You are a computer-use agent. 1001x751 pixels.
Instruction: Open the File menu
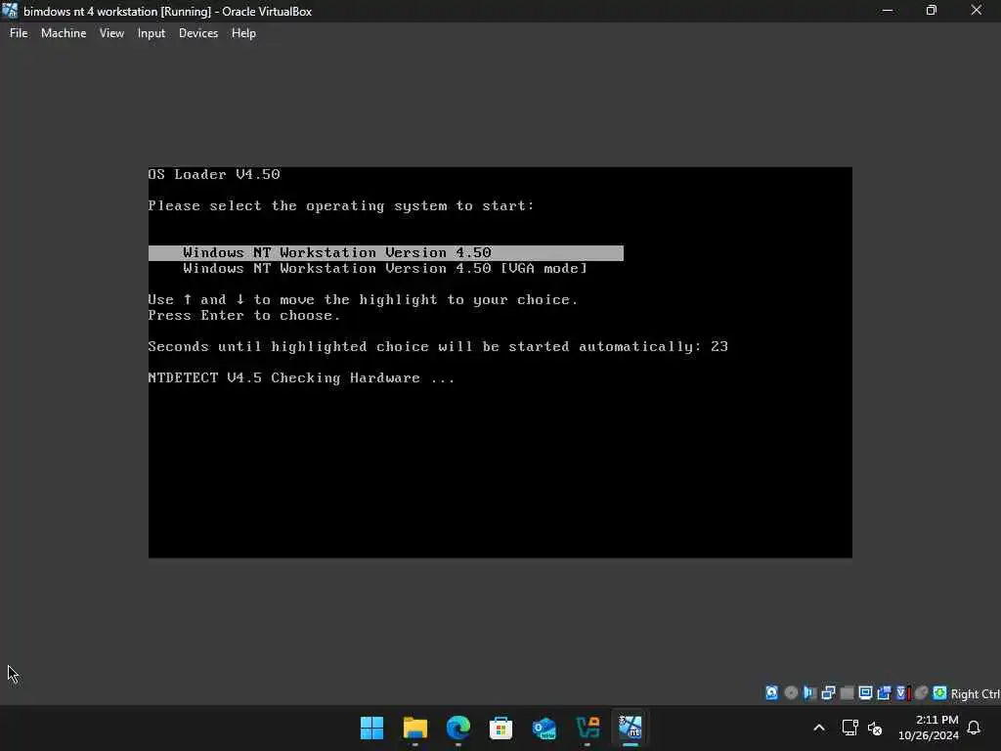(x=19, y=33)
